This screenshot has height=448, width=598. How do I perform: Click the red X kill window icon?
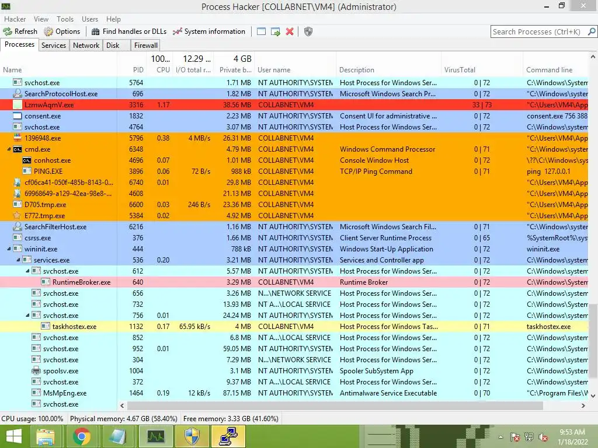(290, 32)
